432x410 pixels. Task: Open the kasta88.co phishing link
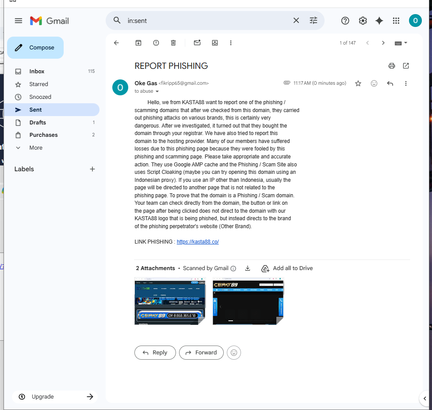click(198, 242)
